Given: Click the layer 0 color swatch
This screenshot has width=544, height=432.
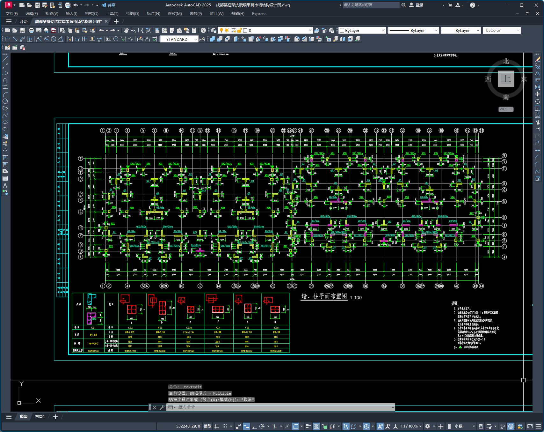Looking at the screenshot, I should click(x=245, y=30).
